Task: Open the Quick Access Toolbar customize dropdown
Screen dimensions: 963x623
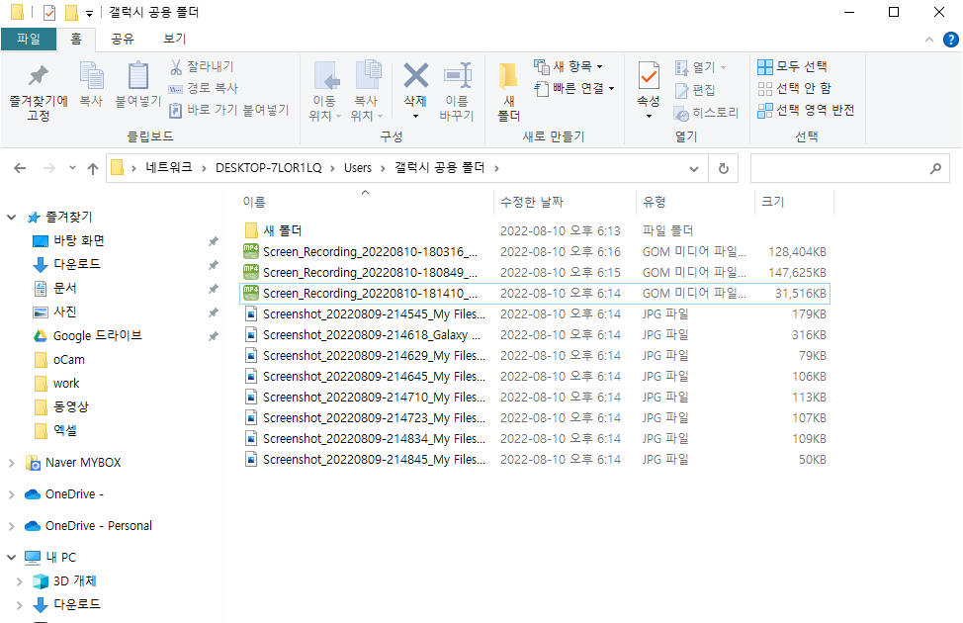Action: 89,13
